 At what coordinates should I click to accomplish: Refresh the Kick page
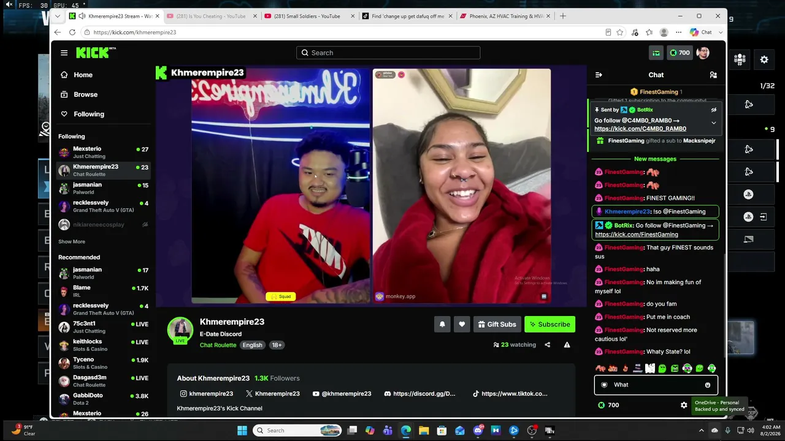[x=72, y=32]
